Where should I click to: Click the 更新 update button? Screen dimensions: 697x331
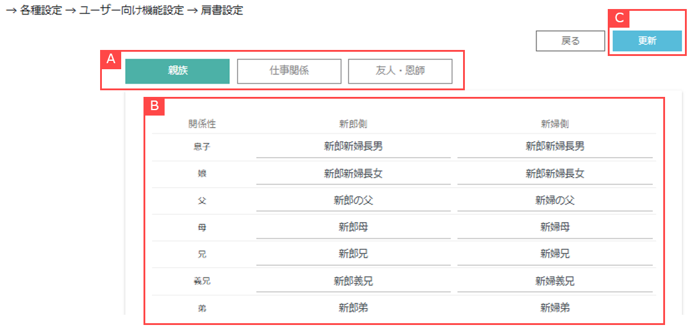647,41
